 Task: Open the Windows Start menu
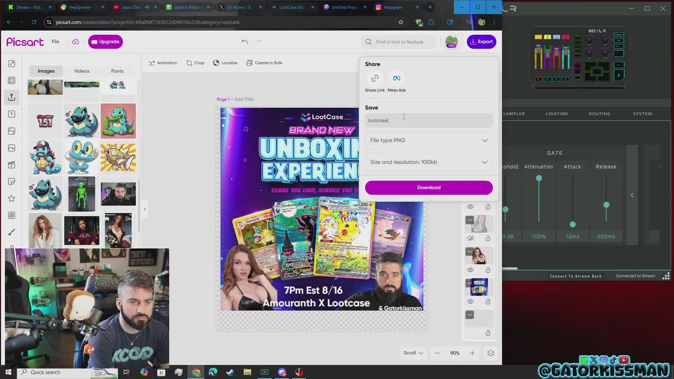[x=9, y=372]
